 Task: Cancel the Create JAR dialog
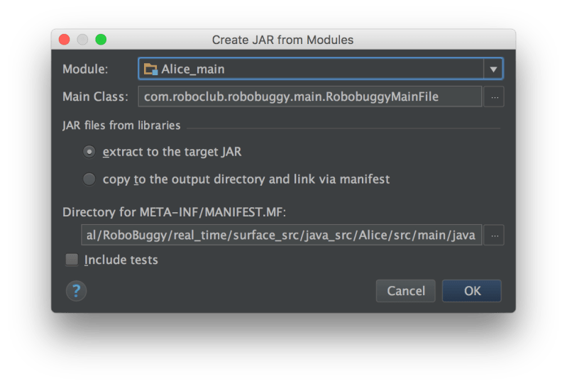coord(406,291)
